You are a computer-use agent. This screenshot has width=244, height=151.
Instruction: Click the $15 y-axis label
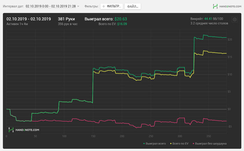230,57
